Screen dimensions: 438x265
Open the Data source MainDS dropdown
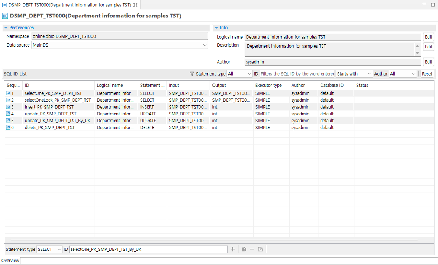(x=205, y=45)
